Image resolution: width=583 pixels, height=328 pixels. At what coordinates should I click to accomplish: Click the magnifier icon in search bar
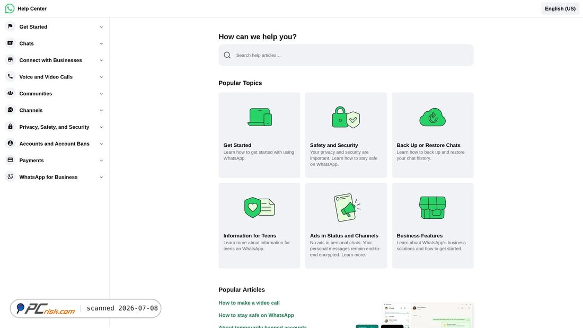(227, 55)
